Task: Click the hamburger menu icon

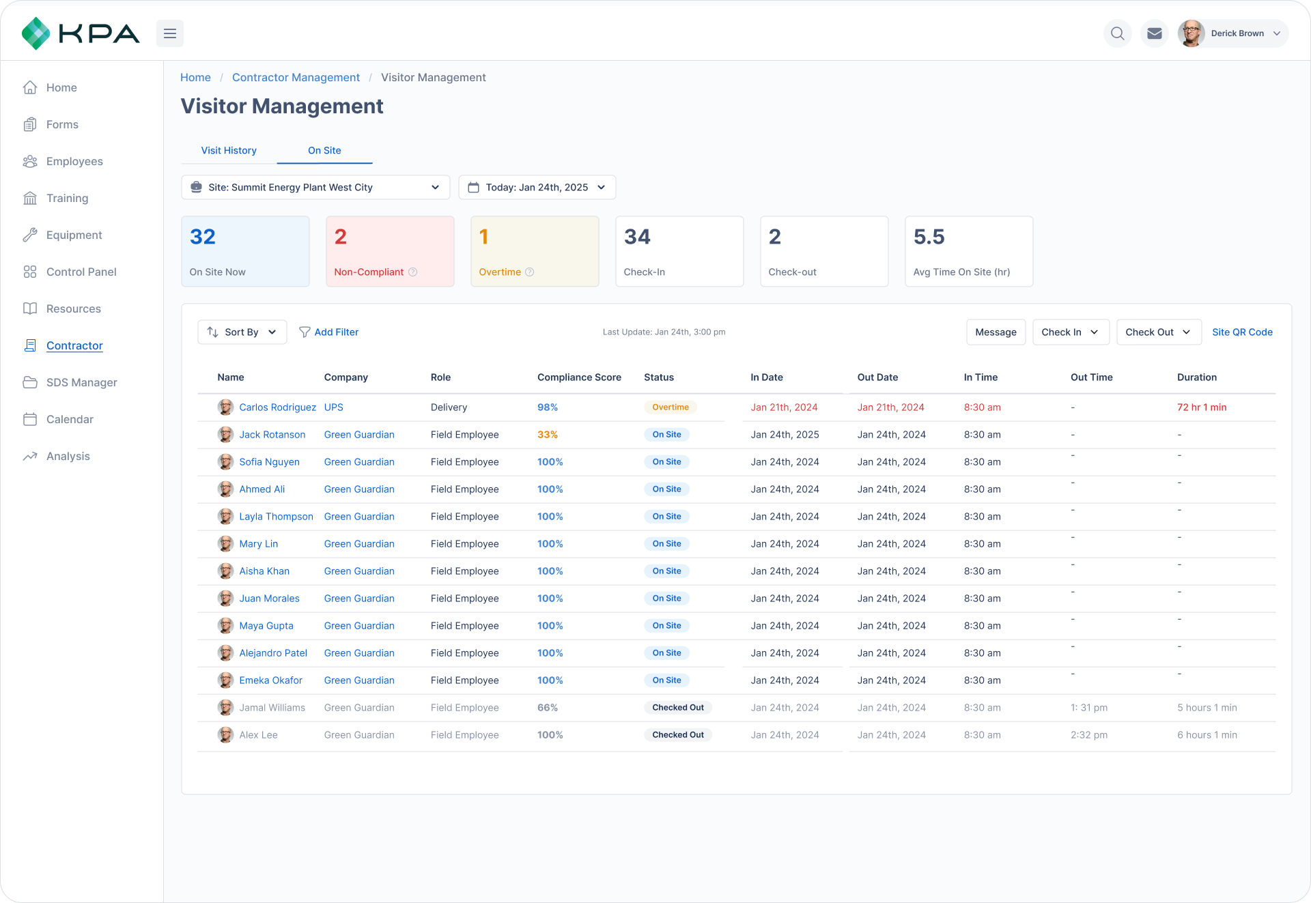Action: [x=170, y=33]
